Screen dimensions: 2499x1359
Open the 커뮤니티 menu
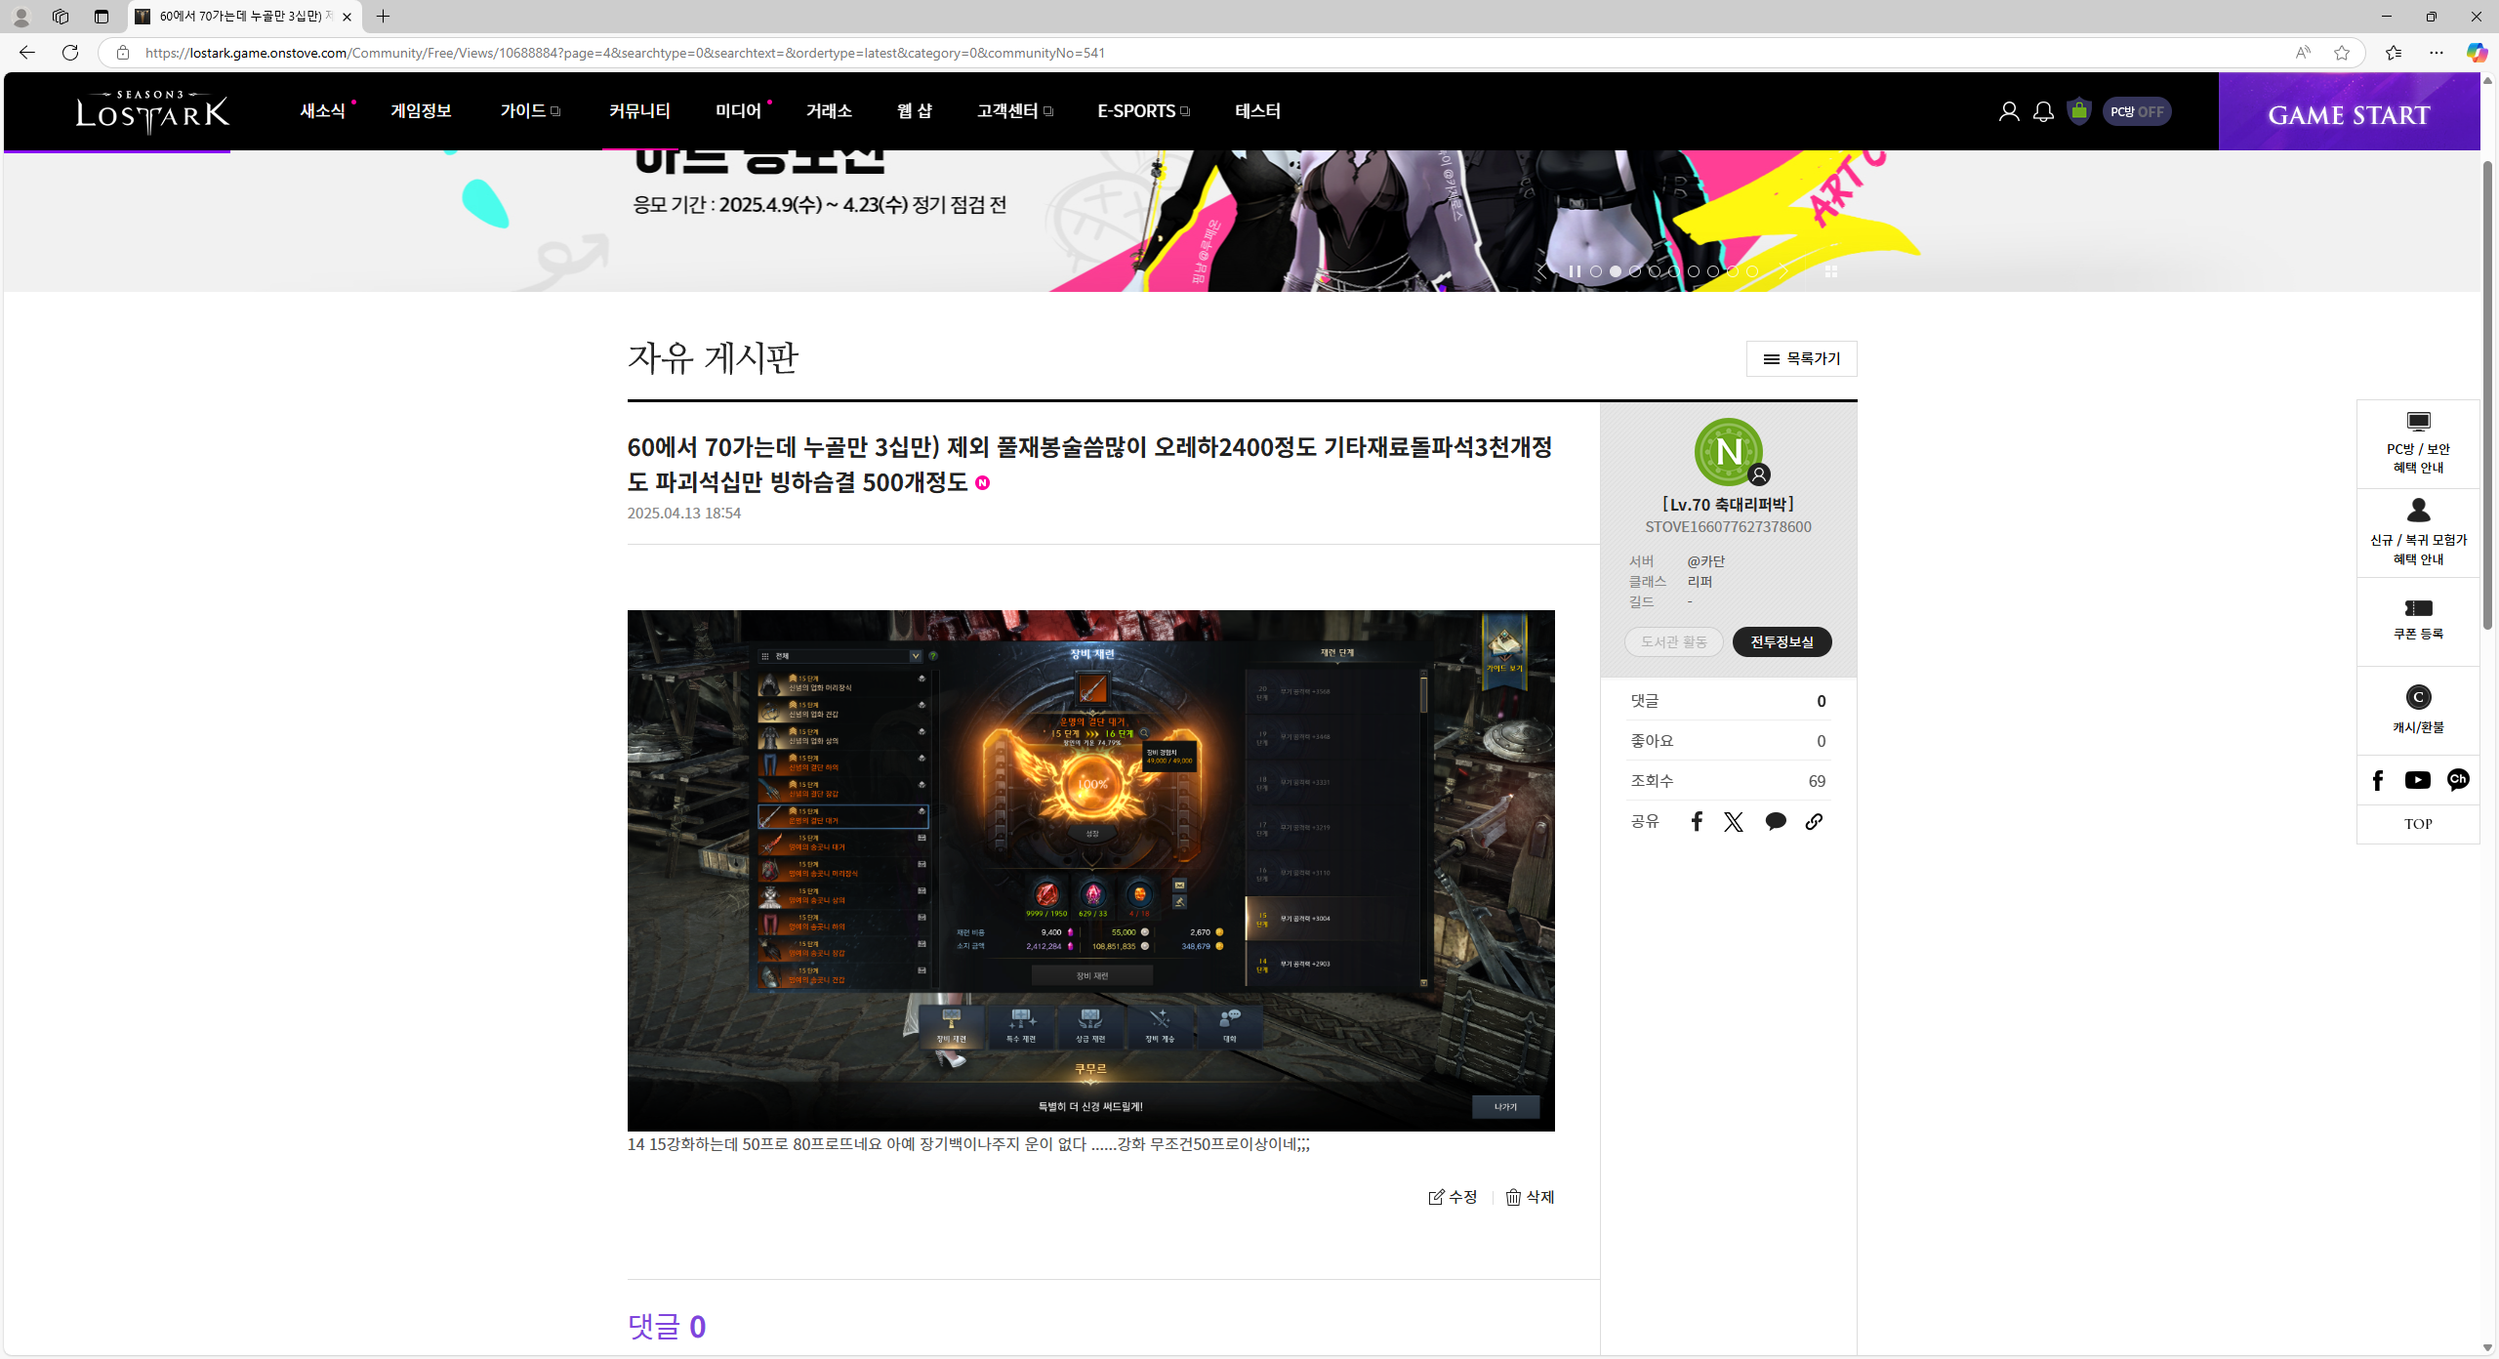pyautogui.click(x=639, y=111)
